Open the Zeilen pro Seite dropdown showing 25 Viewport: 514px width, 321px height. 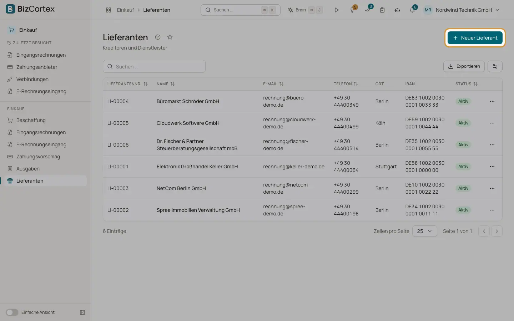[x=424, y=231]
